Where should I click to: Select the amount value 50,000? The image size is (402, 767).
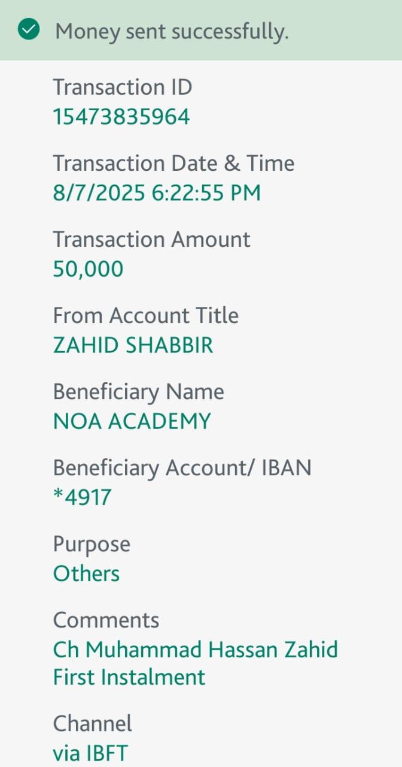click(88, 269)
